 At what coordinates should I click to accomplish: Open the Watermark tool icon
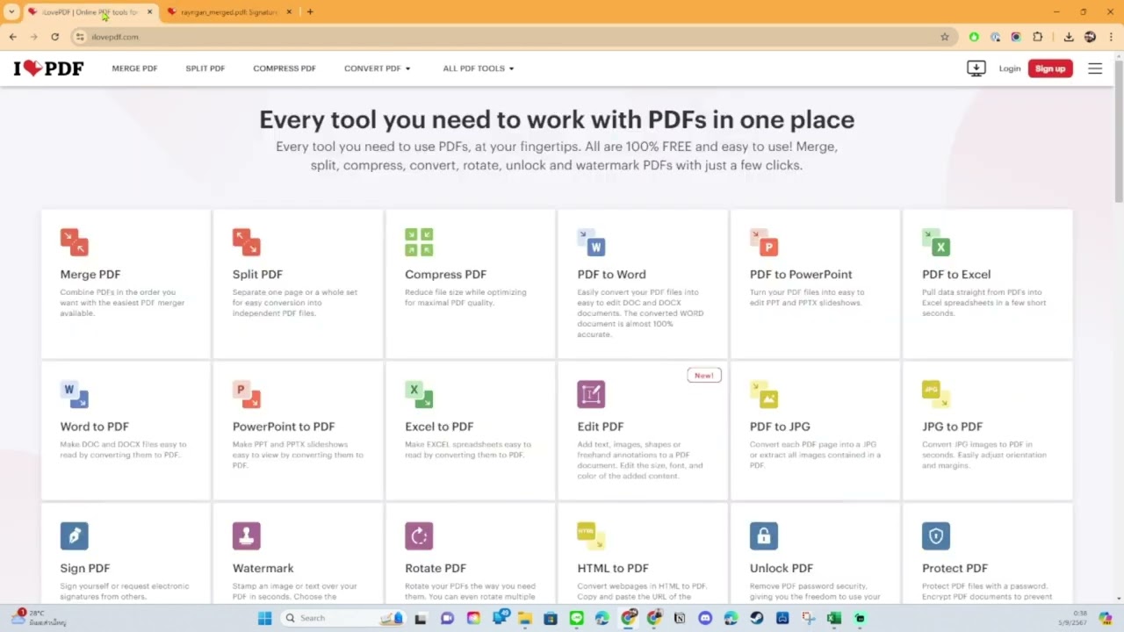(x=247, y=535)
